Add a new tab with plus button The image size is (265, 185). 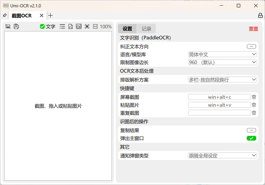pyautogui.click(x=50, y=16)
